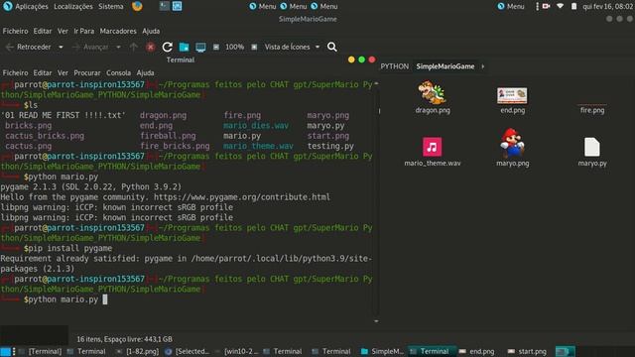Open the terminal Consola menu

(x=118, y=72)
